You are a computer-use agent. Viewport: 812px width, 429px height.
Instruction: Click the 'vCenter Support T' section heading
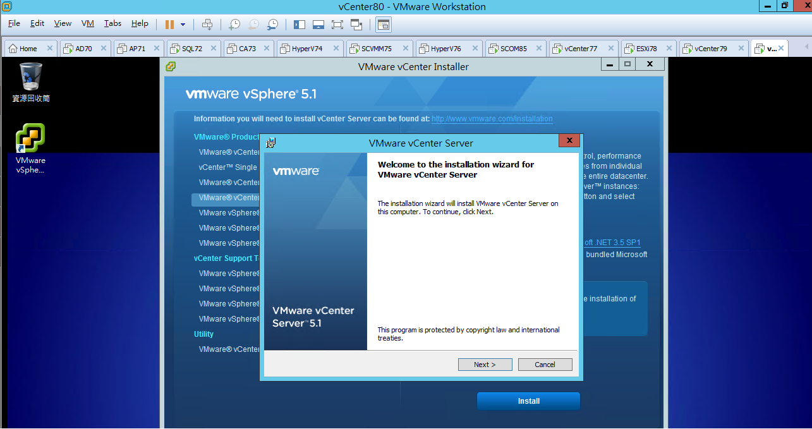227,258
